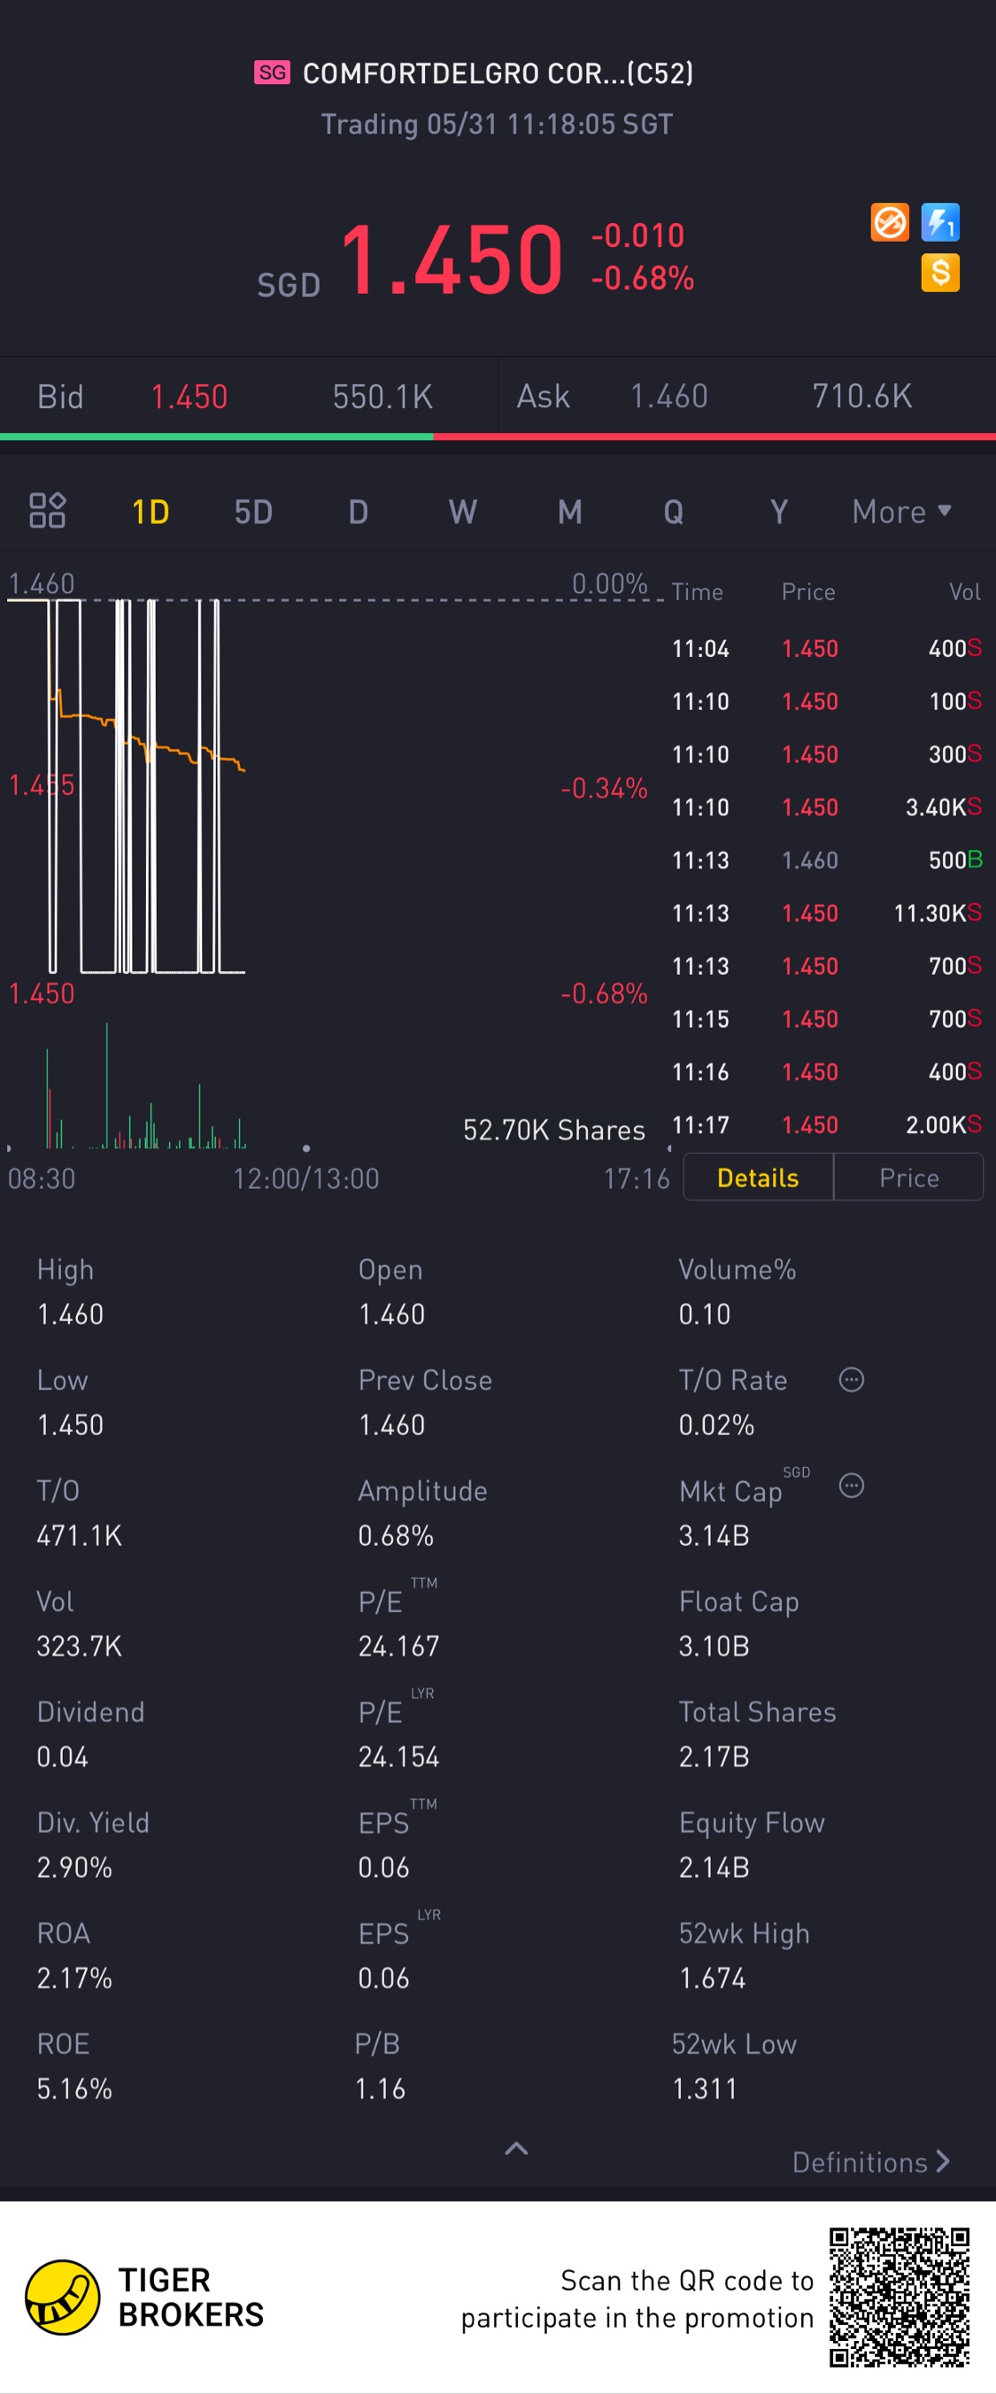
Task: Tap the 11:15 trade row of 700 shares
Action: click(x=827, y=1018)
